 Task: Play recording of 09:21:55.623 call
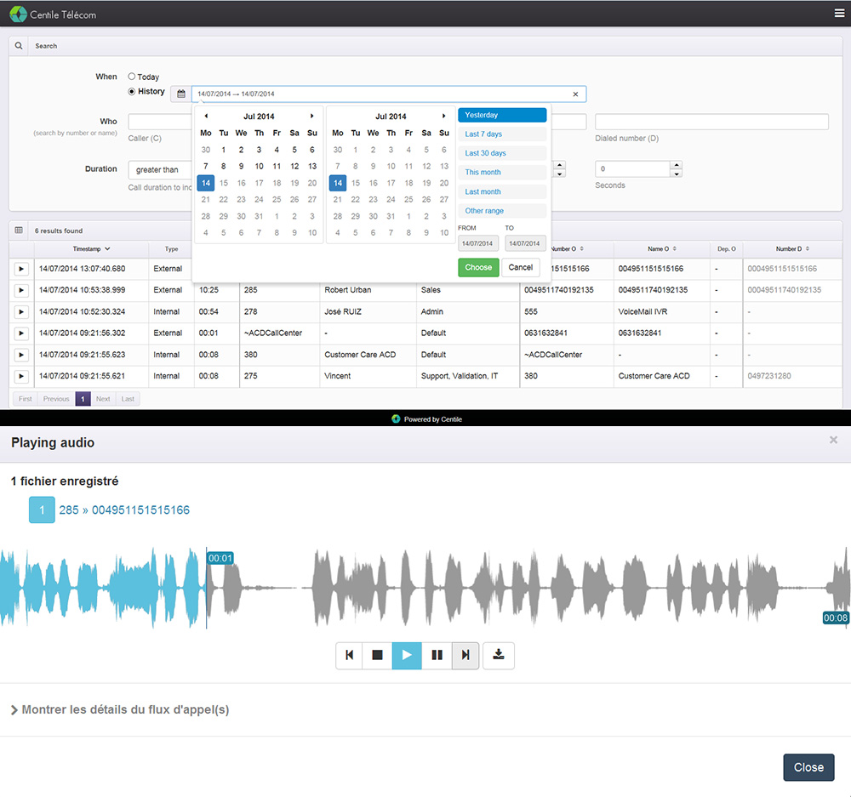point(21,355)
